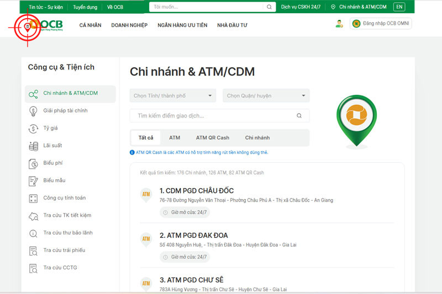Click the Tra cứu trái phiếu search-document icon

pos(33,251)
